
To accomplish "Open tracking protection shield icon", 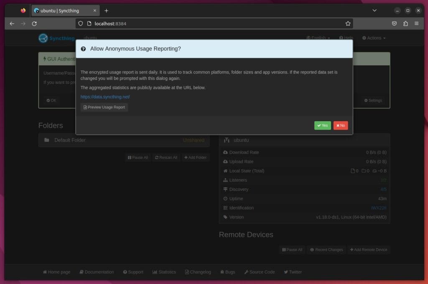I will click(81, 24).
